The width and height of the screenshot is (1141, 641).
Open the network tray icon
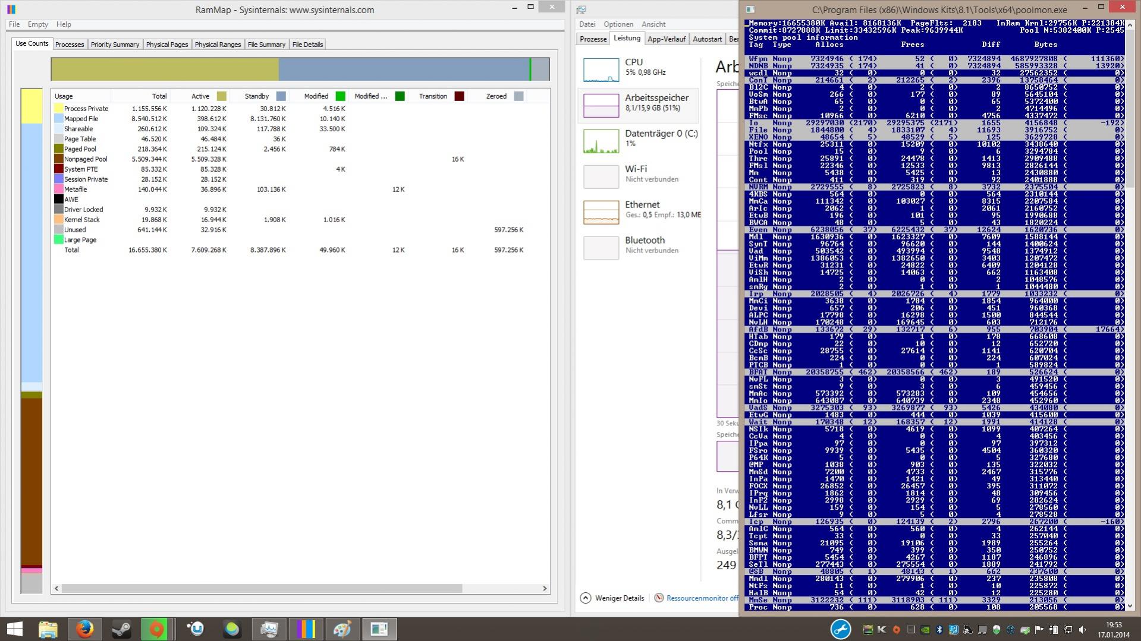tap(1068, 630)
